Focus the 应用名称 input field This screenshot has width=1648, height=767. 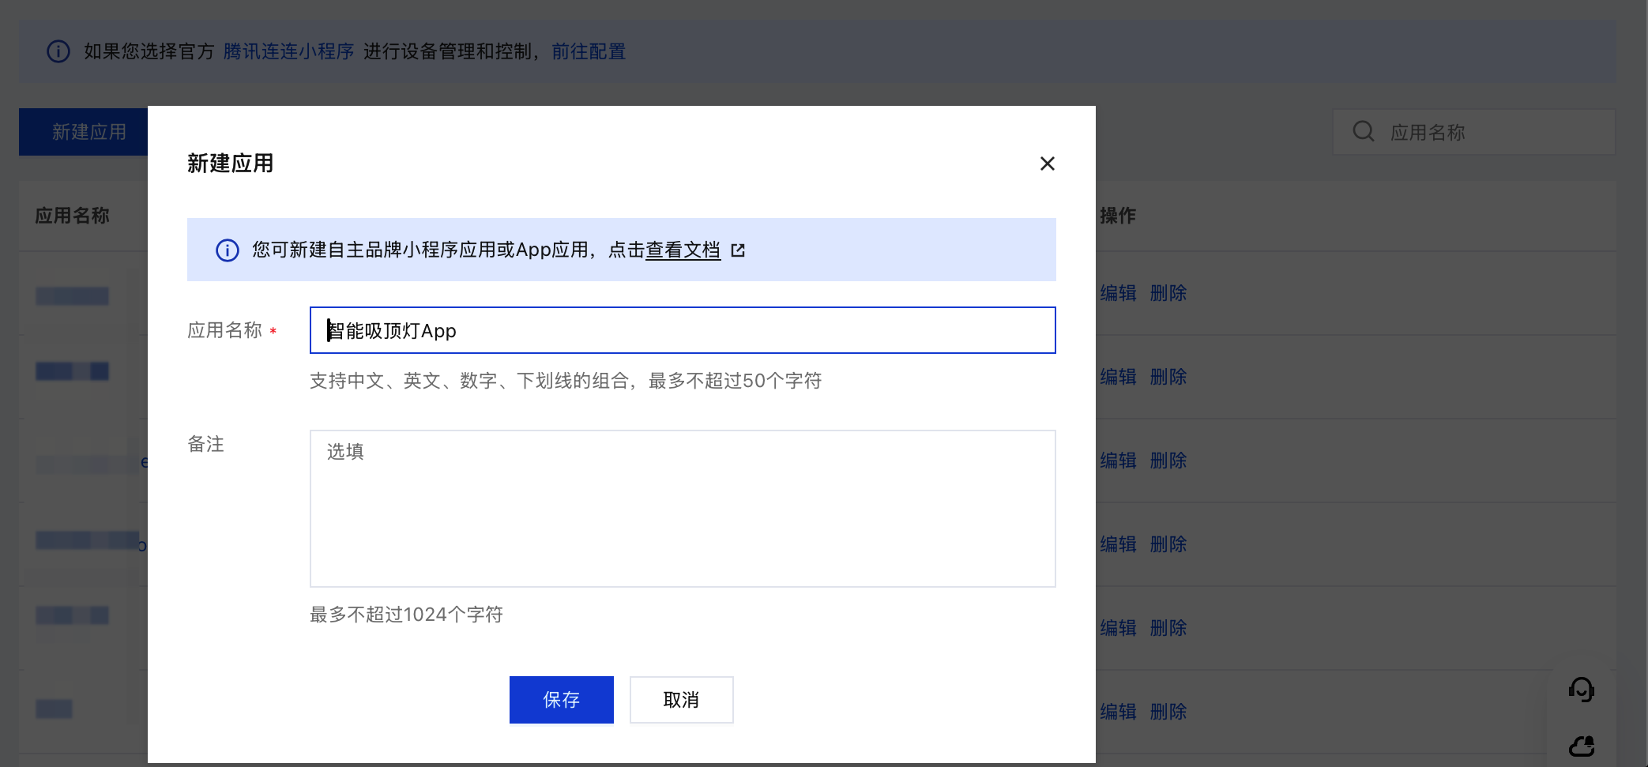pos(683,330)
